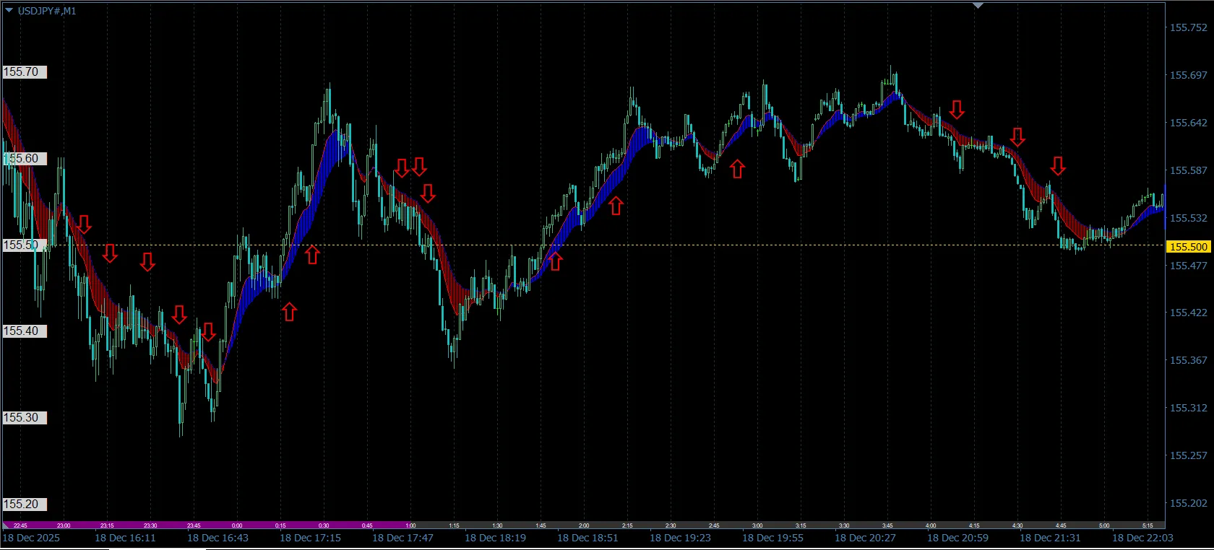Click the up arrow just after 18:51
The image size is (1214, 550).
coord(616,206)
